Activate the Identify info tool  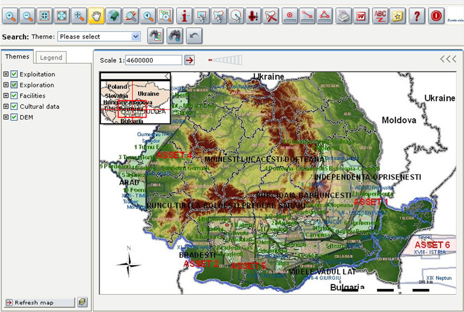[185, 15]
